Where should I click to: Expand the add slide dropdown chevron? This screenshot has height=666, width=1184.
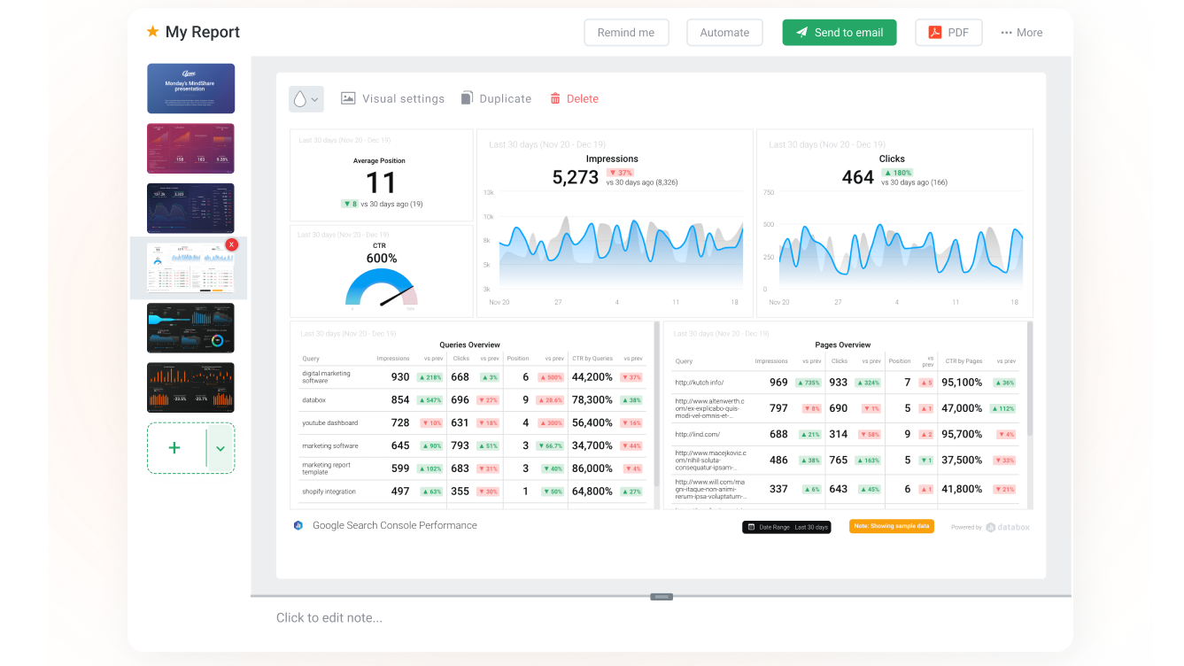tap(221, 448)
